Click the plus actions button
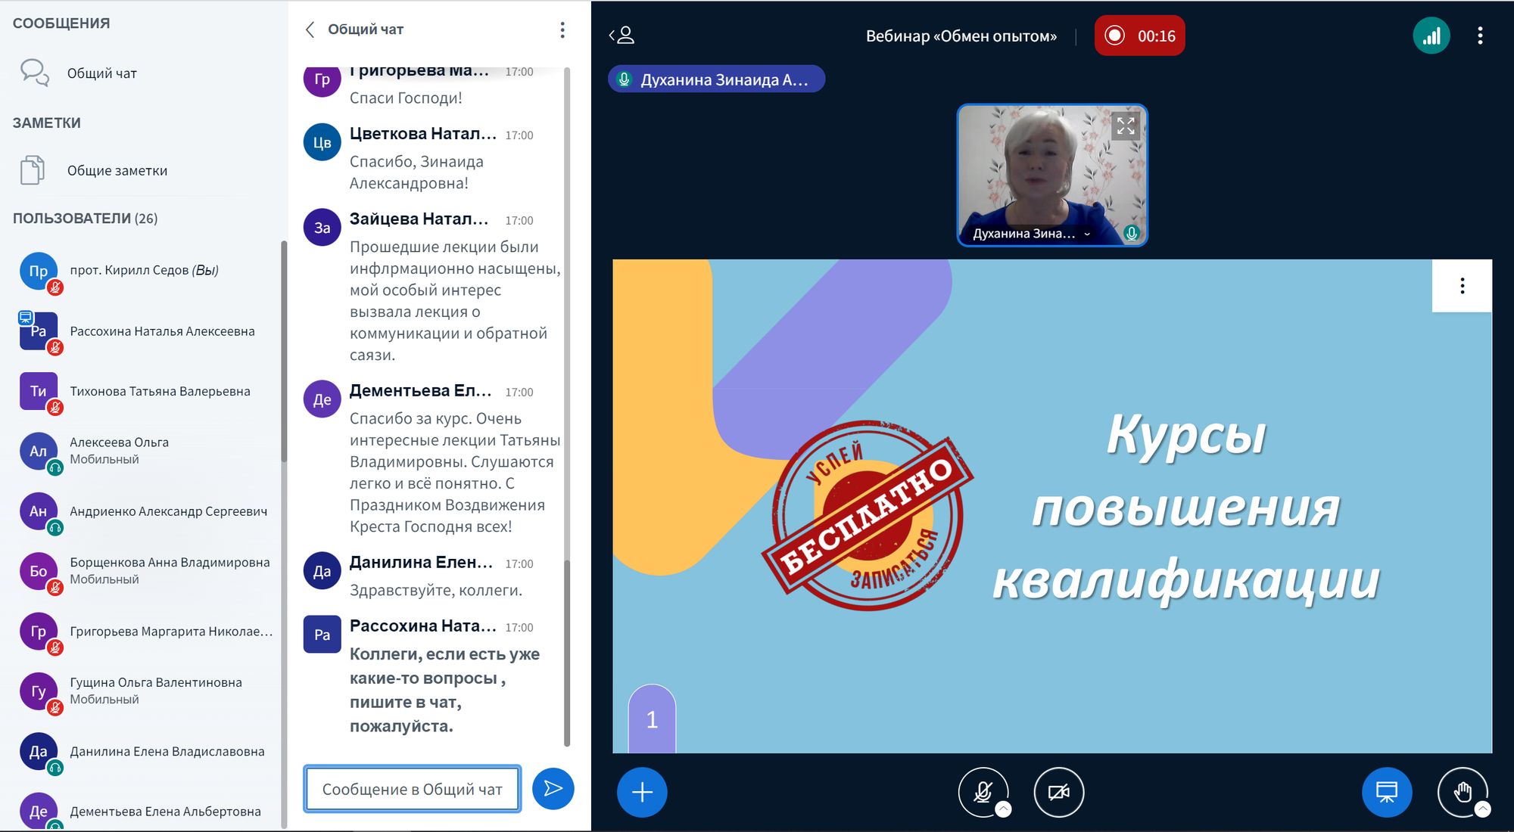The width and height of the screenshot is (1514, 832). click(642, 792)
